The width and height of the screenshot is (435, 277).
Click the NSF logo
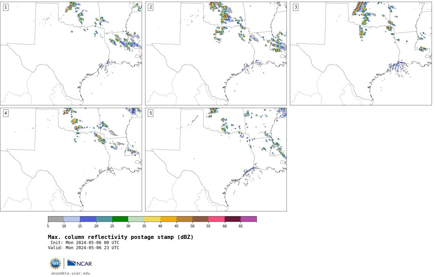click(55, 263)
